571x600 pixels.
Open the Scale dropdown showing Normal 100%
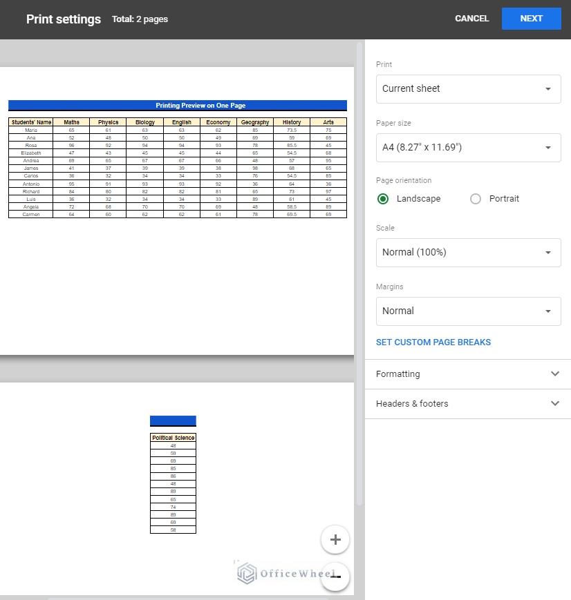(468, 252)
